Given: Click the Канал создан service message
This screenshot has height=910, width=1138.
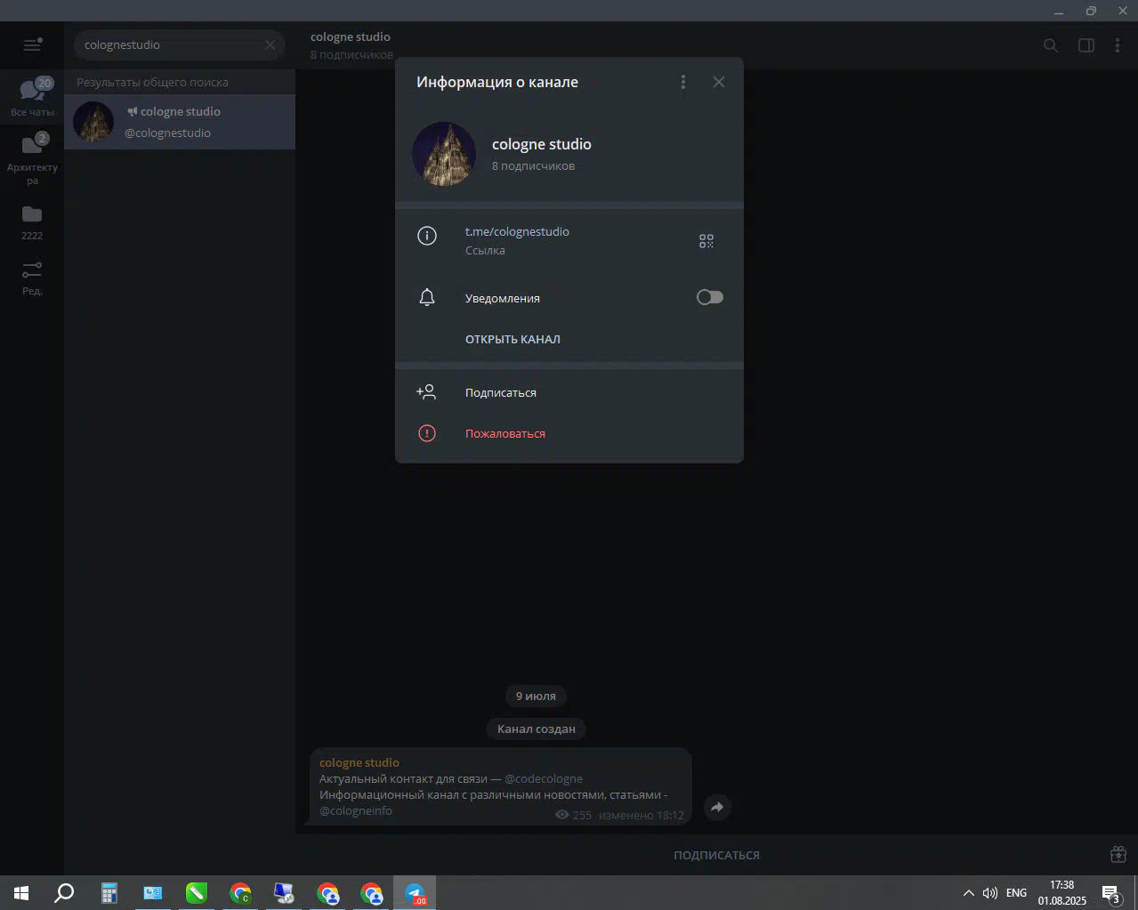Looking at the screenshot, I should (x=537, y=729).
